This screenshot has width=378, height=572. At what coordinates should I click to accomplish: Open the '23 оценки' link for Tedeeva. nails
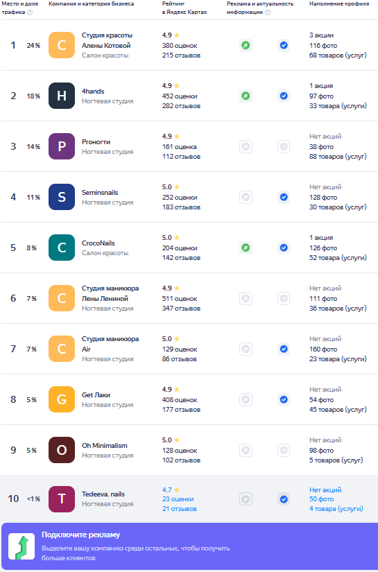click(x=178, y=499)
